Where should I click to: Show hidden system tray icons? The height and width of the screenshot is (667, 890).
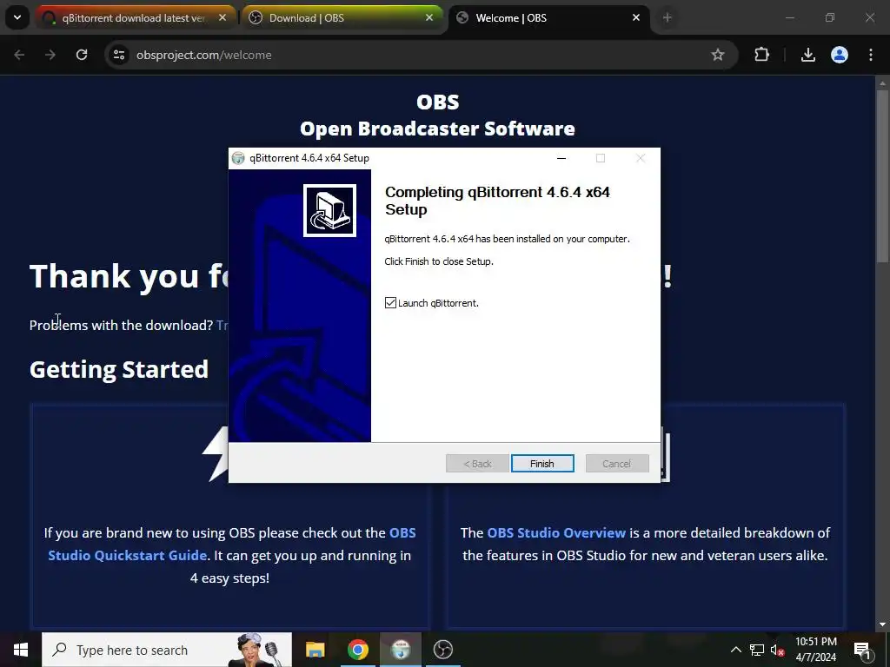[x=735, y=650]
